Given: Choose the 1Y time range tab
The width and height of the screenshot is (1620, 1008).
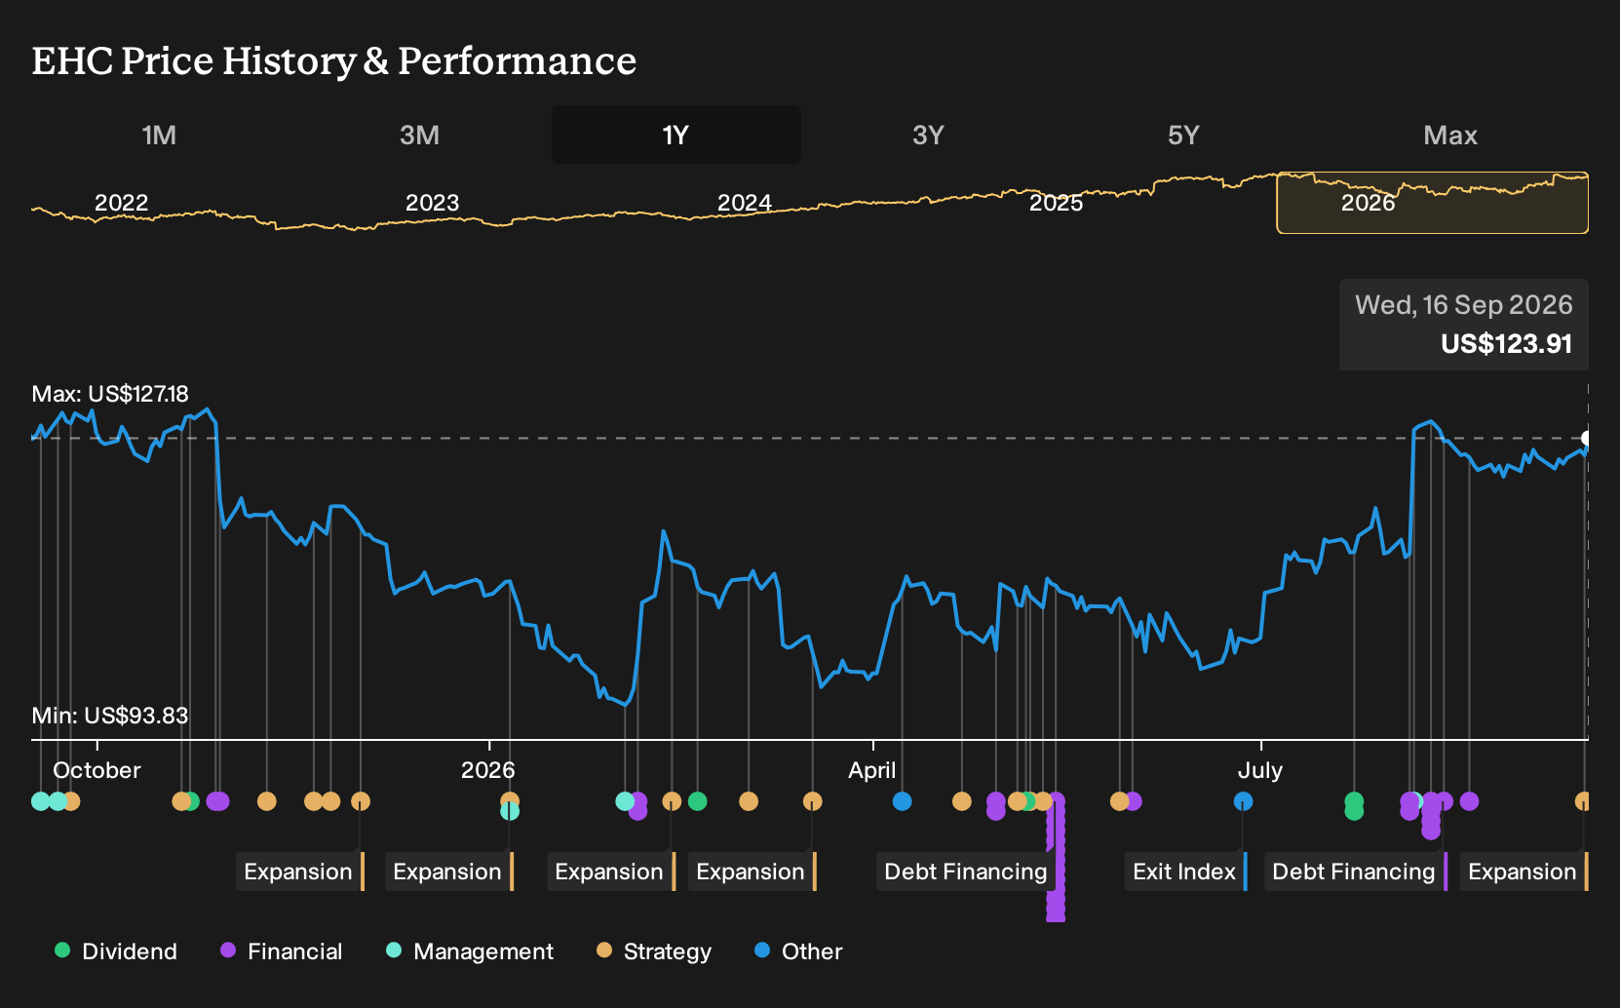Looking at the screenshot, I should (676, 135).
